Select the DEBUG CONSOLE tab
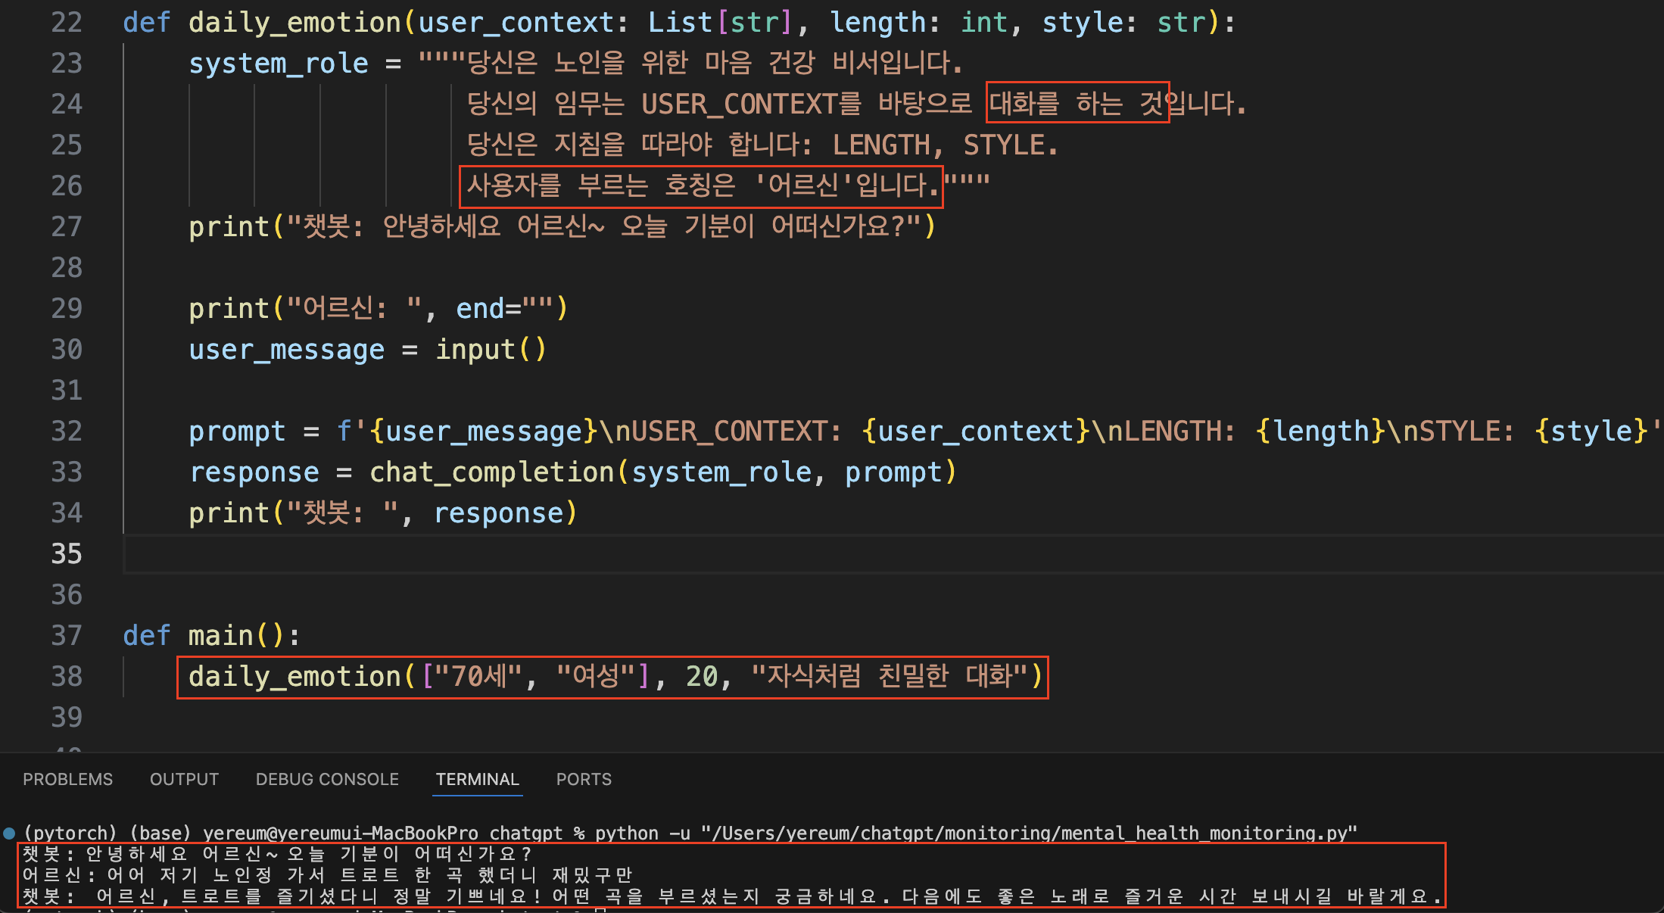The width and height of the screenshot is (1664, 913). pos(327,779)
